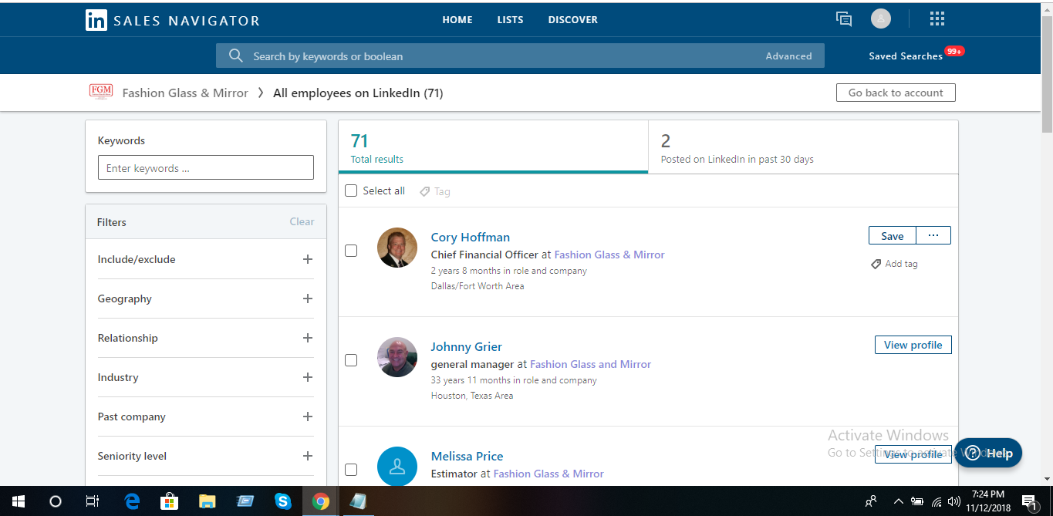Open the notepad app icon on taskbar

pos(358,501)
